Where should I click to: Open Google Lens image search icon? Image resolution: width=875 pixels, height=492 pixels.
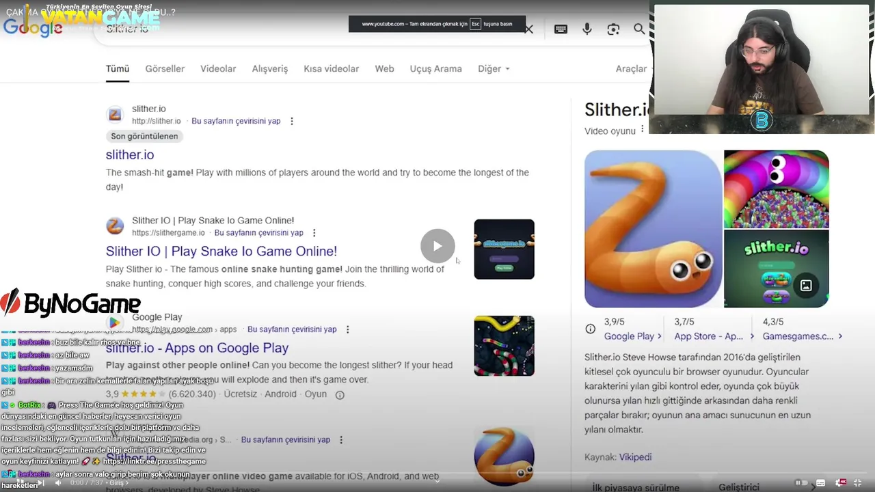point(613,29)
